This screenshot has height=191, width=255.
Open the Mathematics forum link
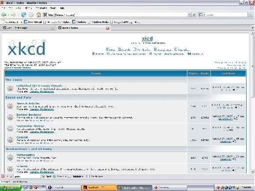click(26, 155)
